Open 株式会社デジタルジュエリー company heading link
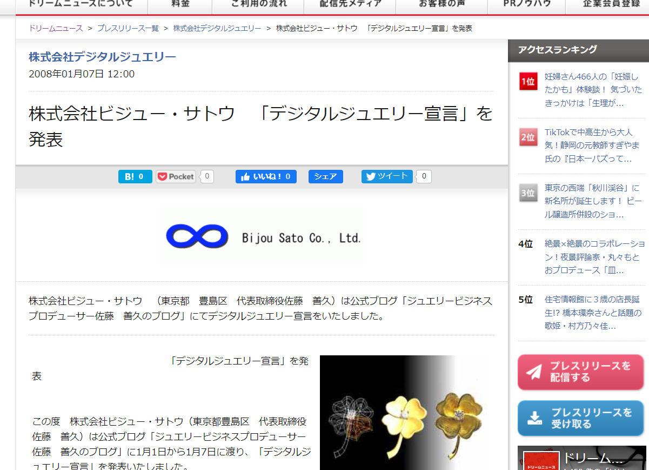 102,57
